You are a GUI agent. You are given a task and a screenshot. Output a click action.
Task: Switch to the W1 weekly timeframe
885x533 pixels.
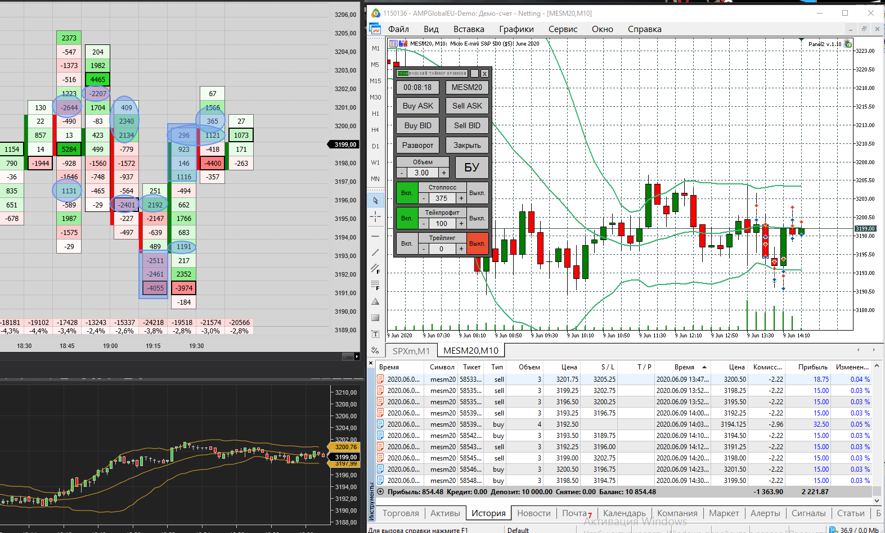coord(375,162)
